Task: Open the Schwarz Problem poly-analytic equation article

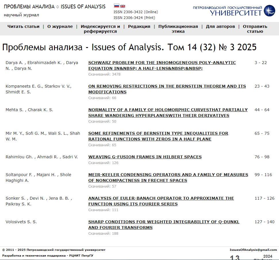Action: (x=162, y=66)
